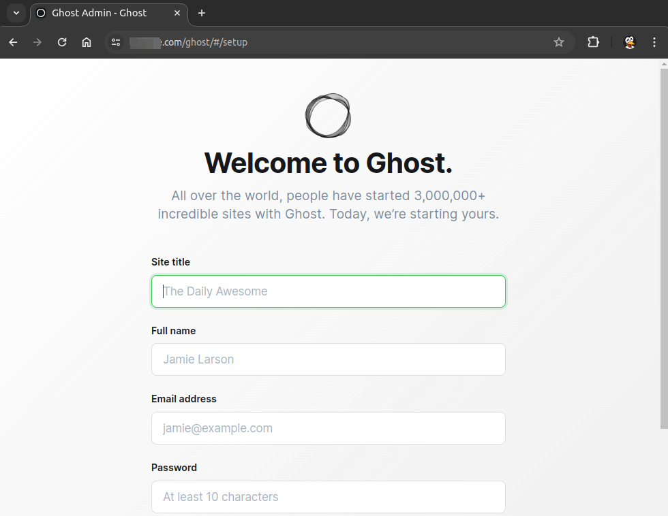
Task: Focus the Site title input field
Action: (328, 291)
